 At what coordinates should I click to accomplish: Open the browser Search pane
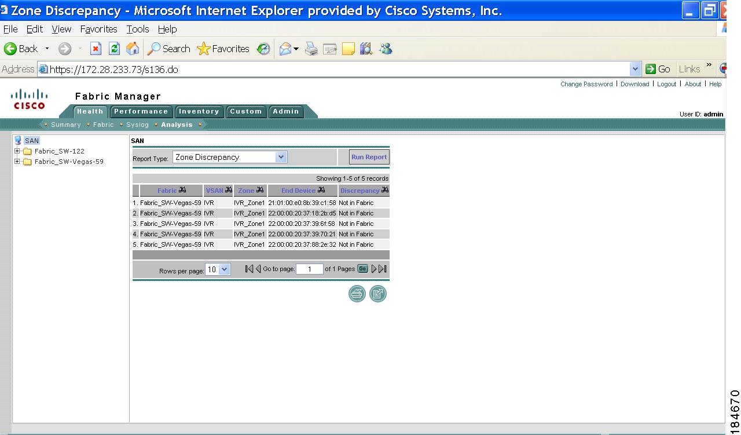168,49
